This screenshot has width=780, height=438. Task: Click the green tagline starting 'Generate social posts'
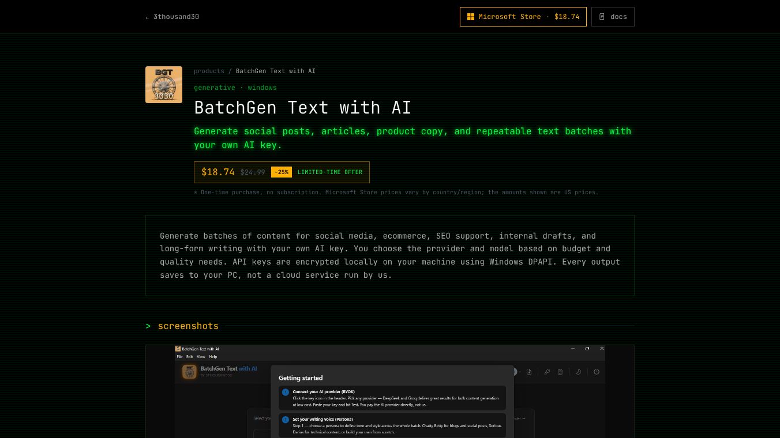tap(412, 138)
